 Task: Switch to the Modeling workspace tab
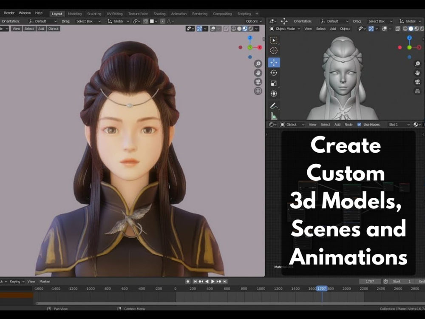(x=74, y=14)
